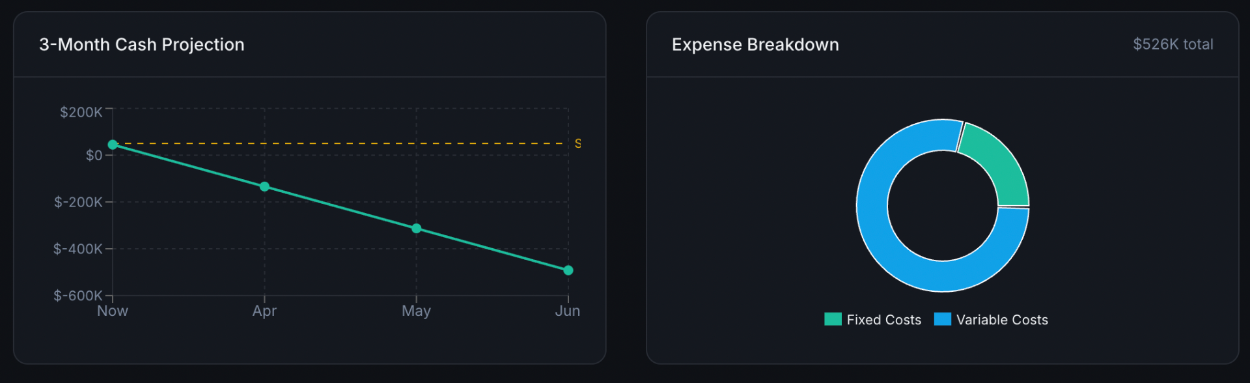Screen dimensions: 1250x383
Task: Click the Apr data point on projection line
Action: coord(264,187)
